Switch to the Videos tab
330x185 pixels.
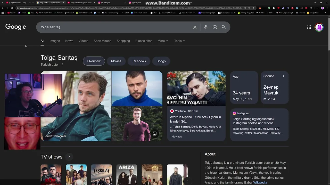[x=83, y=41]
